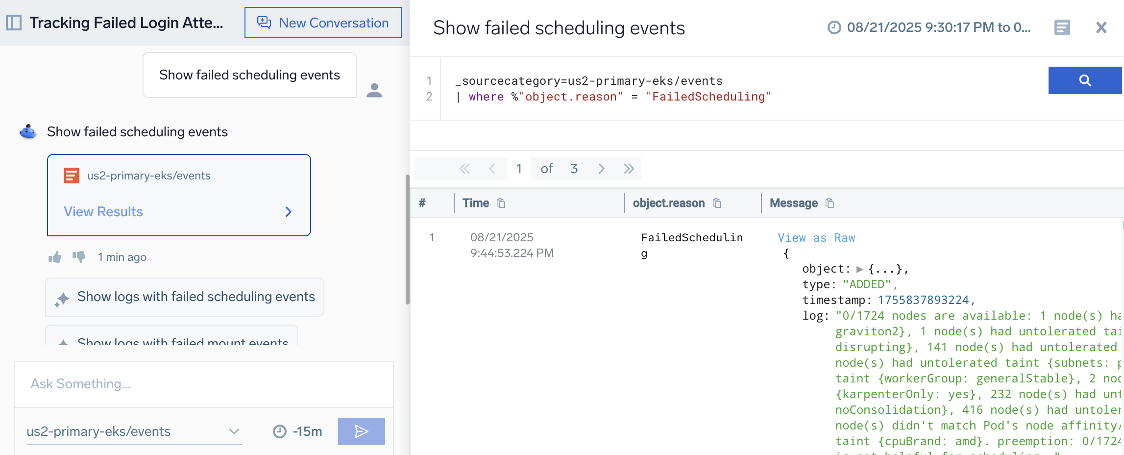Go to next results page
Image resolution: width=1124 pixels, height=455 pixels.
(601, 169)
